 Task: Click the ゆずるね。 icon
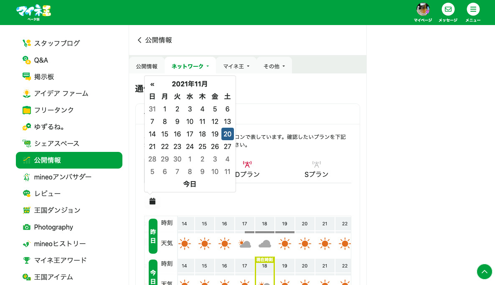(26, 127)
